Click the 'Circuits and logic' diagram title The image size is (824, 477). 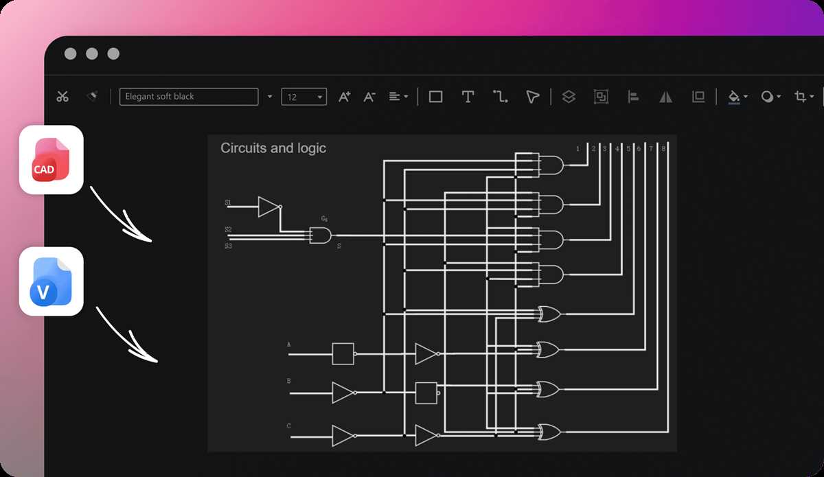tap(273, 148)
